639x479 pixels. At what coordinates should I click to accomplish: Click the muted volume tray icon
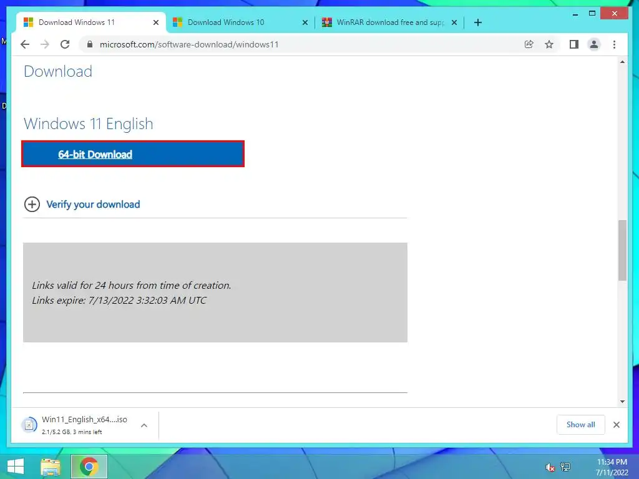(550, 467)
